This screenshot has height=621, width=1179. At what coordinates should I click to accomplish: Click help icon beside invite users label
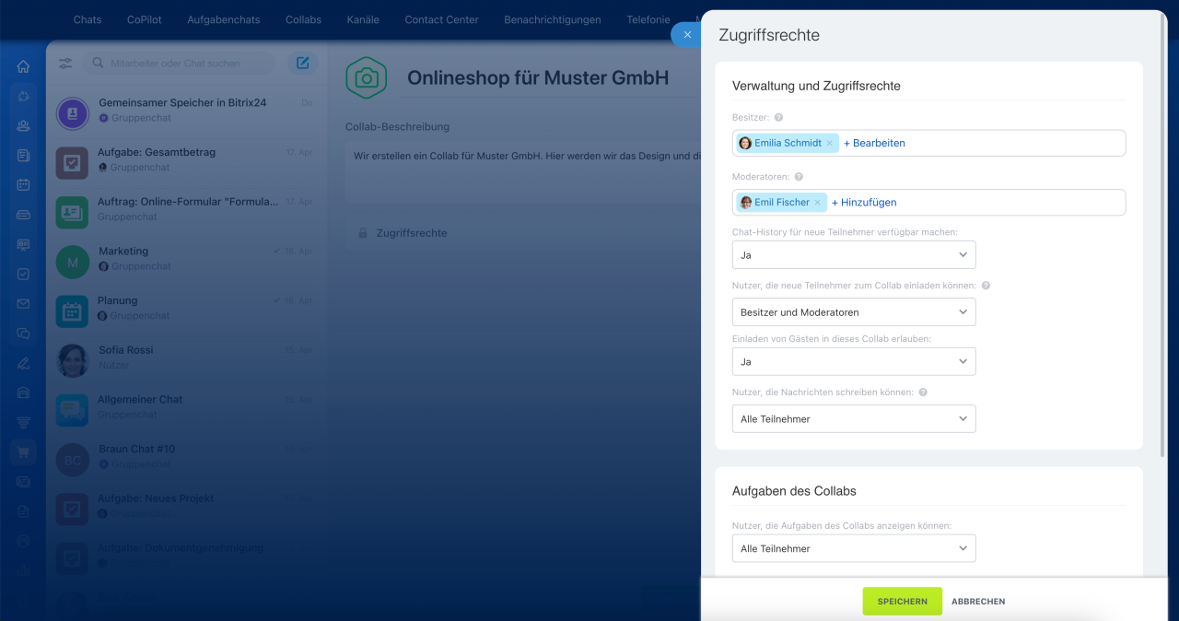(986, 286)
